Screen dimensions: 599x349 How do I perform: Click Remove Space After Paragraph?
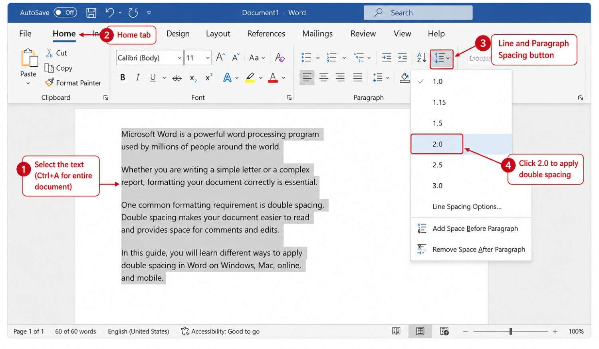click(x=471, y=250)
